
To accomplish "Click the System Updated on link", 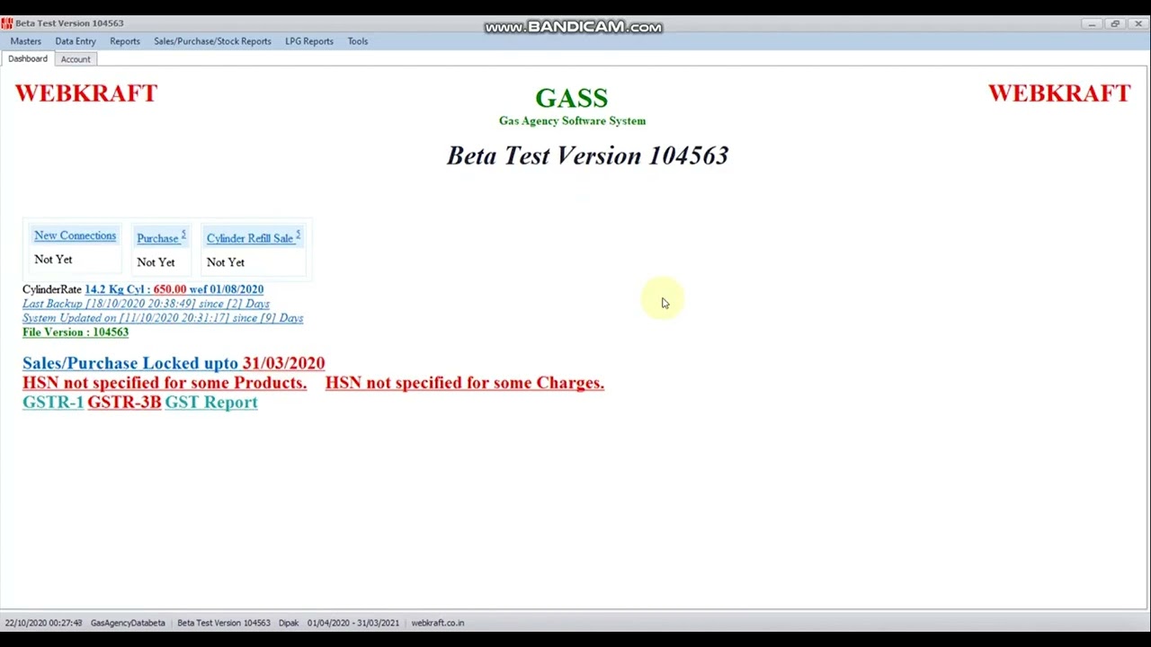I will pos(163,318).
